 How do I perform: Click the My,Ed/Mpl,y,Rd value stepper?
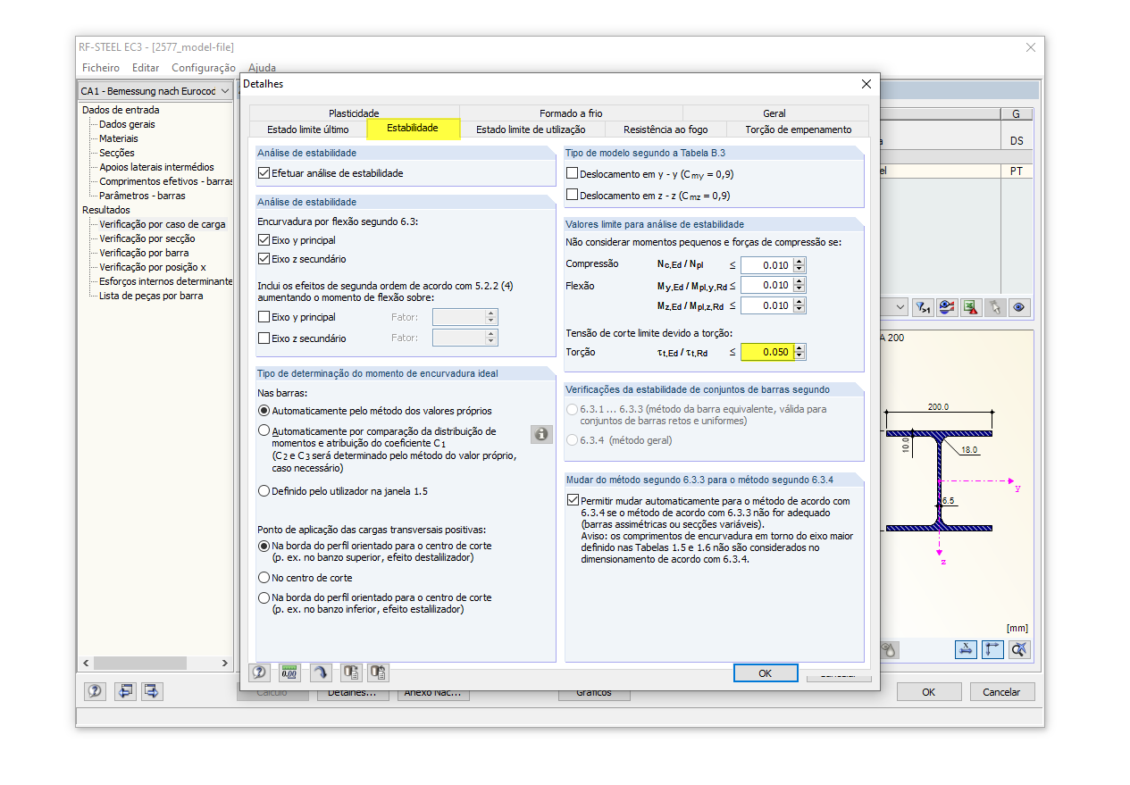799,285
